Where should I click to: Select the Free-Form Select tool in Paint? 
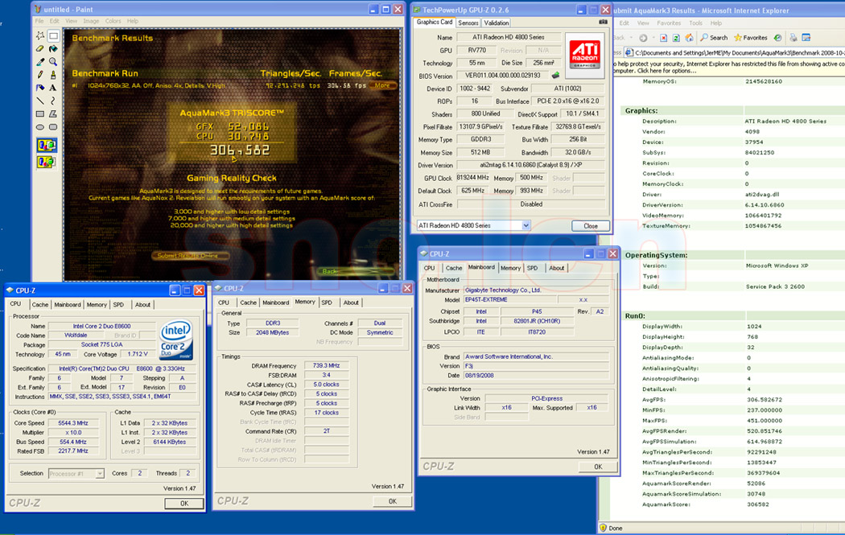pos(40,35)
